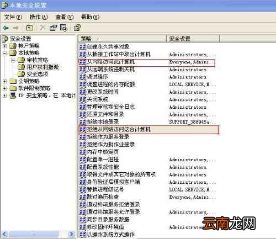Image resolution: width=276 pixels, height=239 pixels.
Task: Select policy 调整进程的内存配额
Action: click(x=111, y=84)
